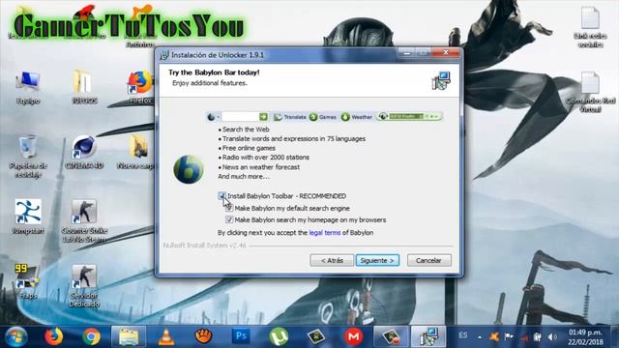This screenshot has height=348, width=619.
Task: Open Windows Explorer from the taskbar
Action: click(x=129, y=336)
